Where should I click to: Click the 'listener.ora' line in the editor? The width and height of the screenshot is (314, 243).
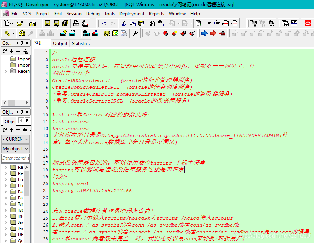pos(70,122)
